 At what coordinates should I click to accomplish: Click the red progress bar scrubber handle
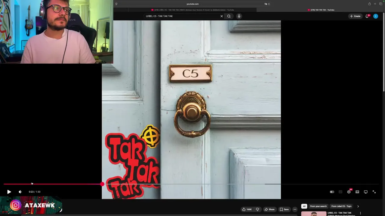pos(102,184)
